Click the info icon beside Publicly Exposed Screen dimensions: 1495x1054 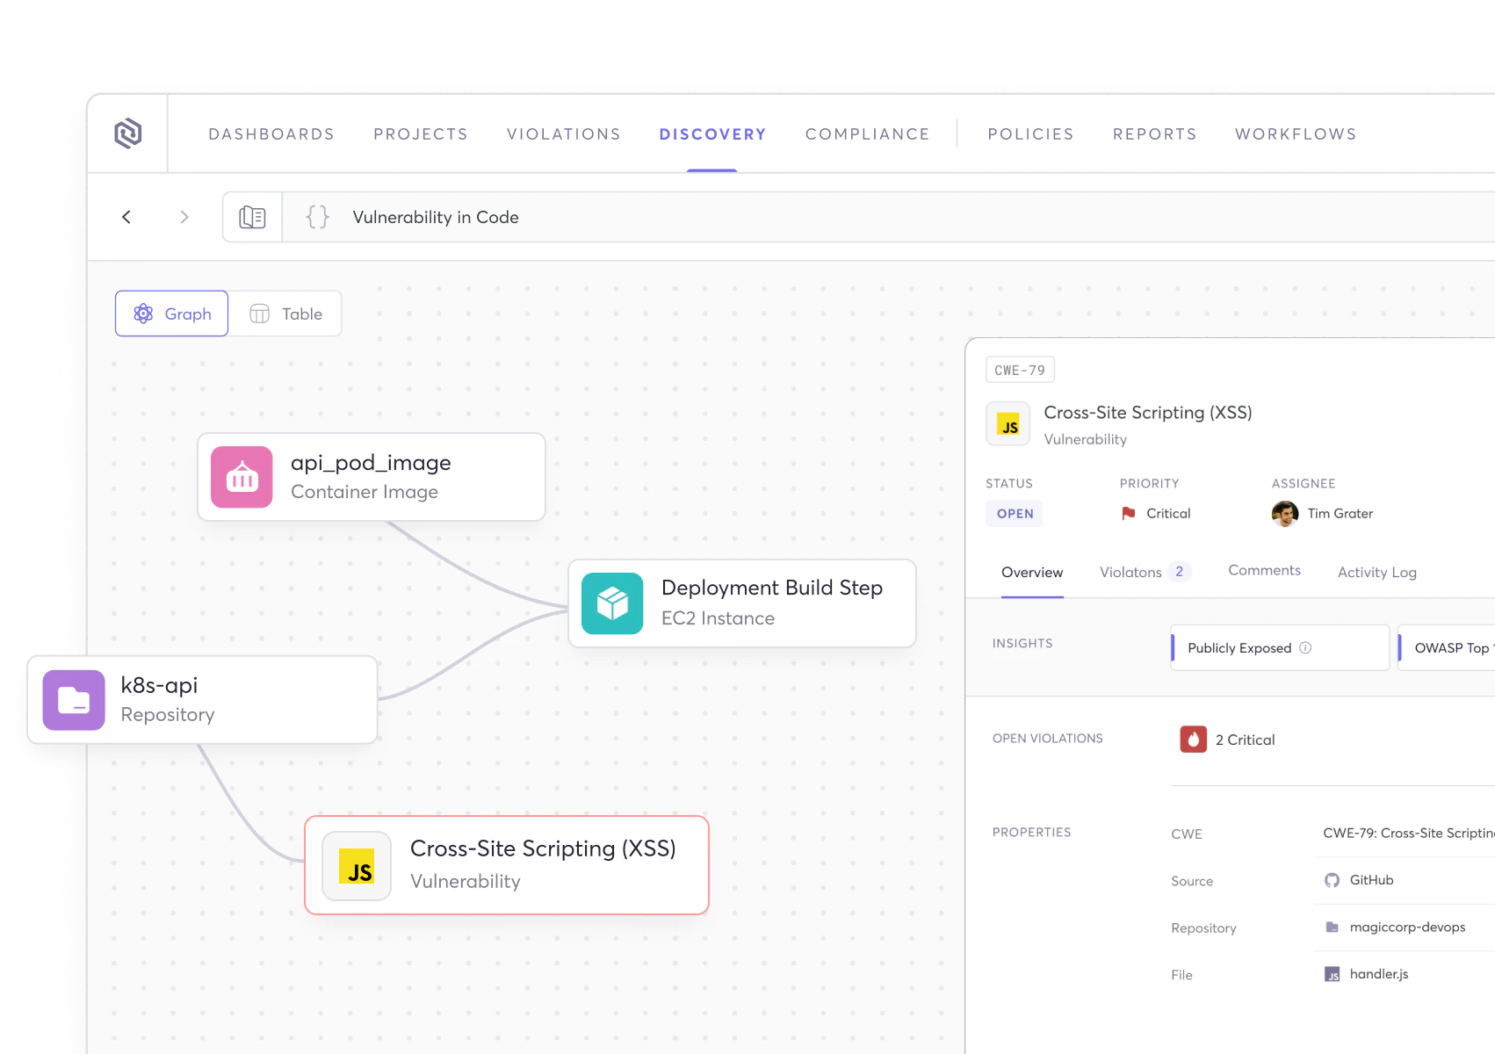[1305, 648]
